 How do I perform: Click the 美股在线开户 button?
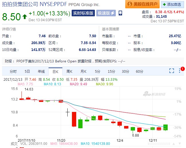click(142, 4)
